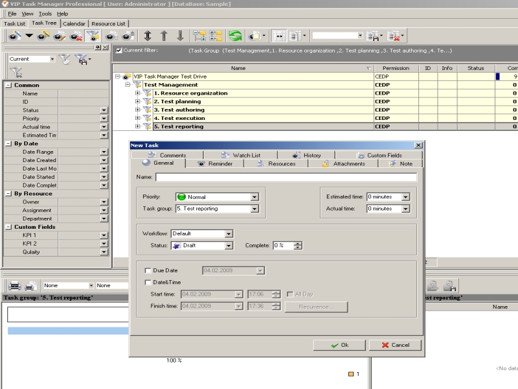The height and width of the screenshot is (389, 518).
Task: Enable the Date&Time checkbox
Action: pyautogui.click(x=148, y=283)
